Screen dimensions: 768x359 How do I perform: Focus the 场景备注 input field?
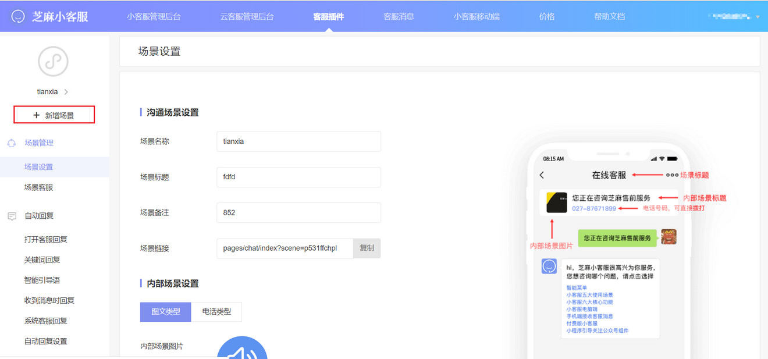(x=298, y=212)
